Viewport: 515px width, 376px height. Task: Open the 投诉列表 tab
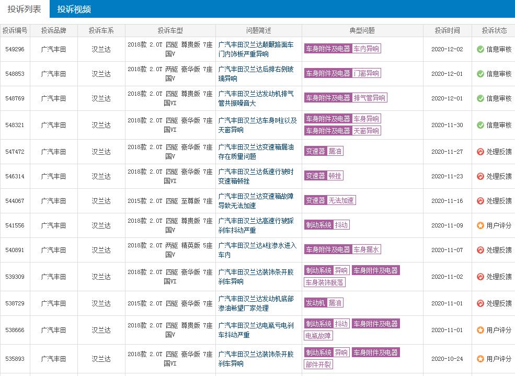click(25, 9)
